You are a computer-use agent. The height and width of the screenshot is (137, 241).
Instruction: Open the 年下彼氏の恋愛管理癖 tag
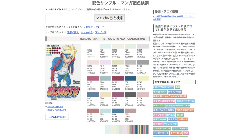[164, 101]
